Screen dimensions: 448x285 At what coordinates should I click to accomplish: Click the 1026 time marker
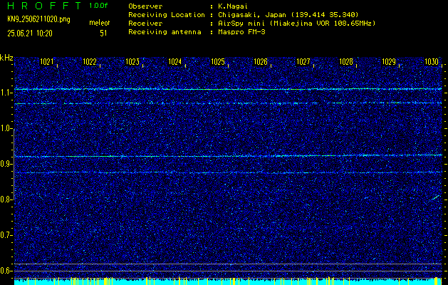click(261, 62)
